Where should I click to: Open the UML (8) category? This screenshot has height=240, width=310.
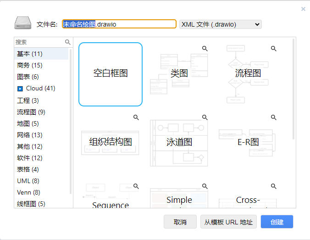coord(28,181)
